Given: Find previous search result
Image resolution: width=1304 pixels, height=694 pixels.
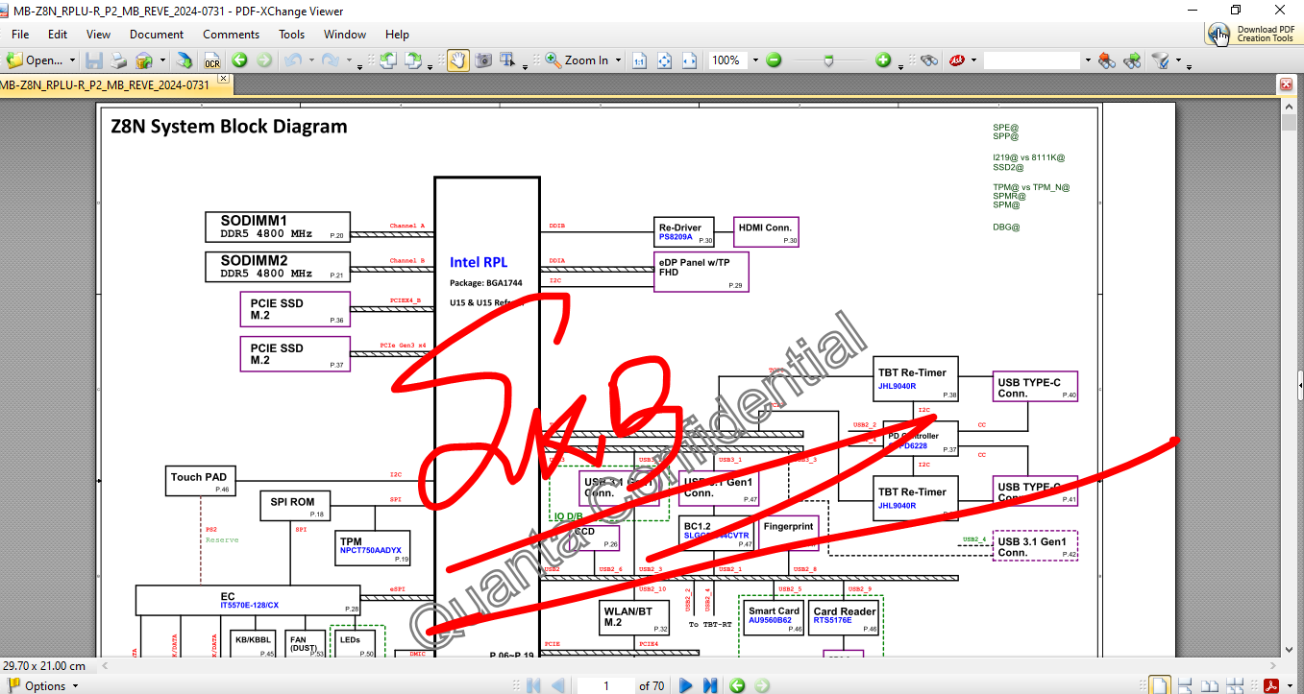Looking at the screenshot, I should [x=1107, y=60].
